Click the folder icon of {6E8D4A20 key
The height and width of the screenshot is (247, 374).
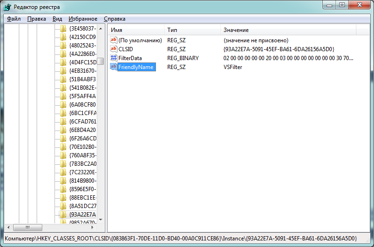[x=63, y=130]
